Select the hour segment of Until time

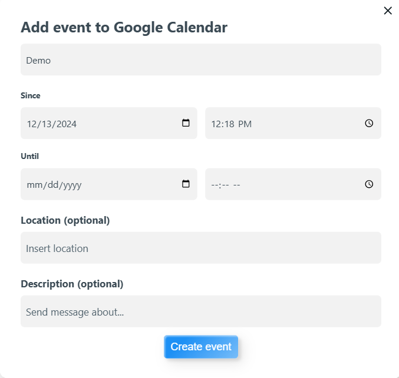pyautogui.click(x=215, y=185)
